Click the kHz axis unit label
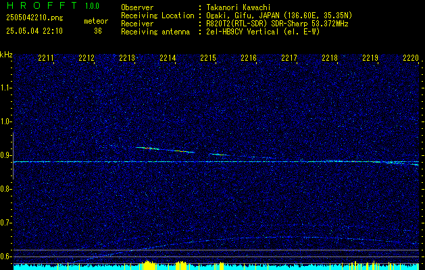The width and height of the screenshot is (425, 270). [6, 55]
